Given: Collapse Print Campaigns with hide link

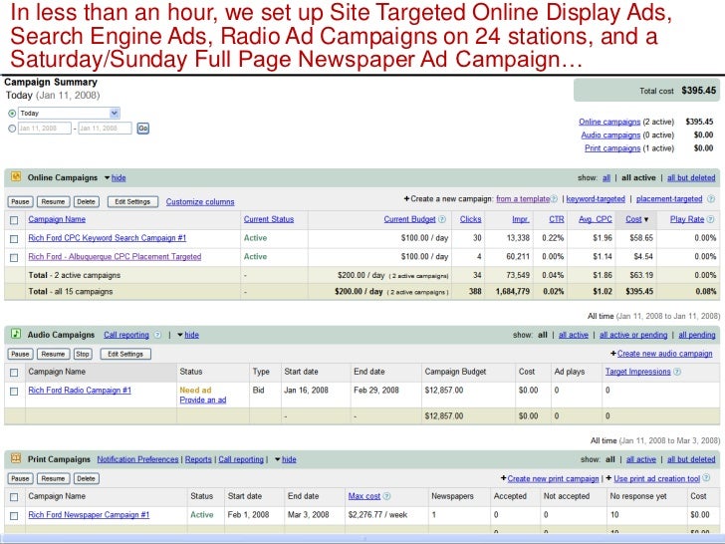Looking at the screenshot, I should pos(289,459).
